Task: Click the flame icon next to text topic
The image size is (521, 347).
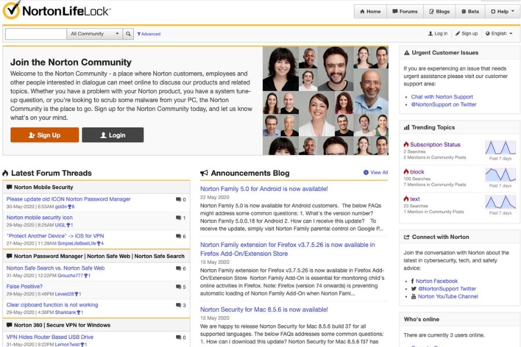Action: pyautogui.click(x=406, y=198)
